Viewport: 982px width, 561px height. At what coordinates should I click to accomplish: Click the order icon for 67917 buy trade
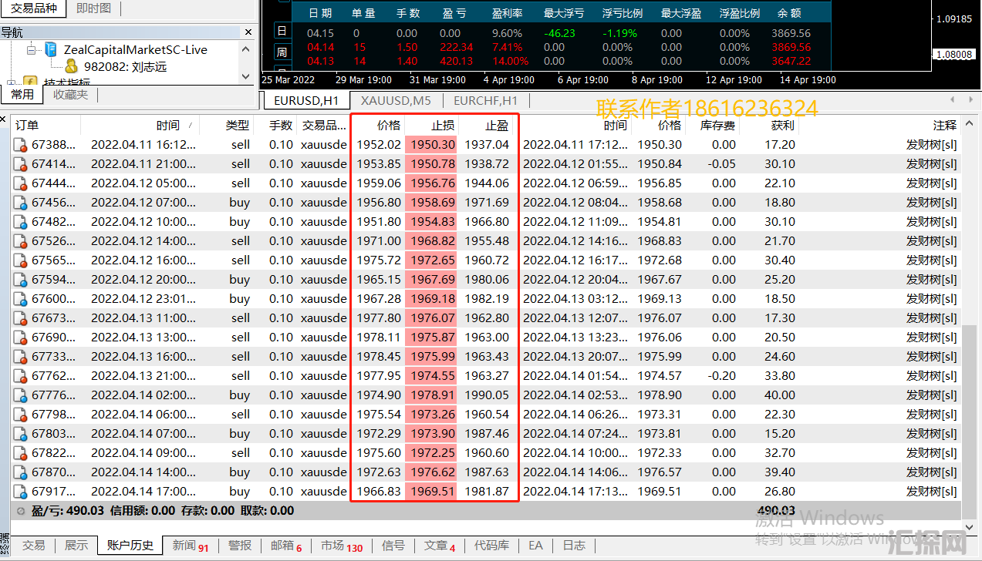(21, 491)
